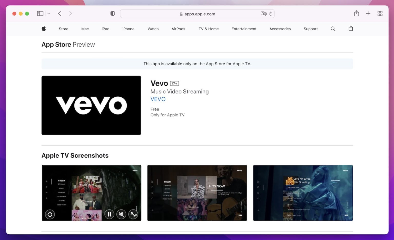
Task: Open the Apple site search magnifier
Action: pyautogui.click(x=333, y=29)
